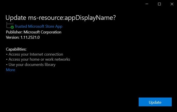Click Access your home or work networks
Screen dimensions: 177x112
click(x=38, y=59)
